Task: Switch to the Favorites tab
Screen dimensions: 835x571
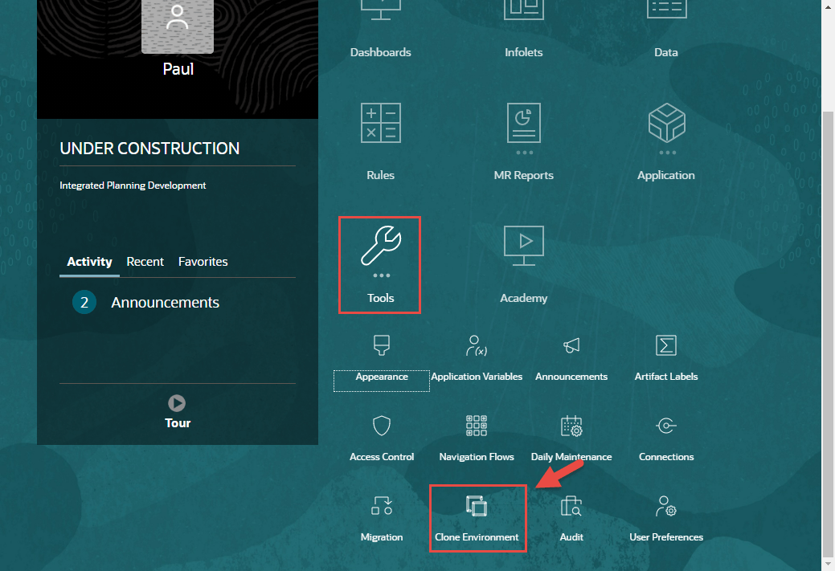Action: point(203,262)
